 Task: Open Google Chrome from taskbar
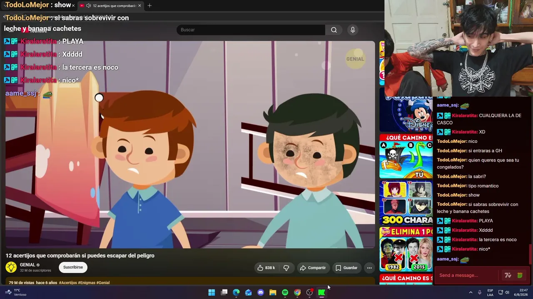pos(297,292)
